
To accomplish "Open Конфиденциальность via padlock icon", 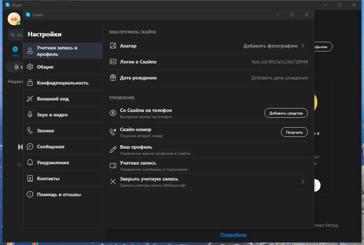I will click(x=30, y=83).
